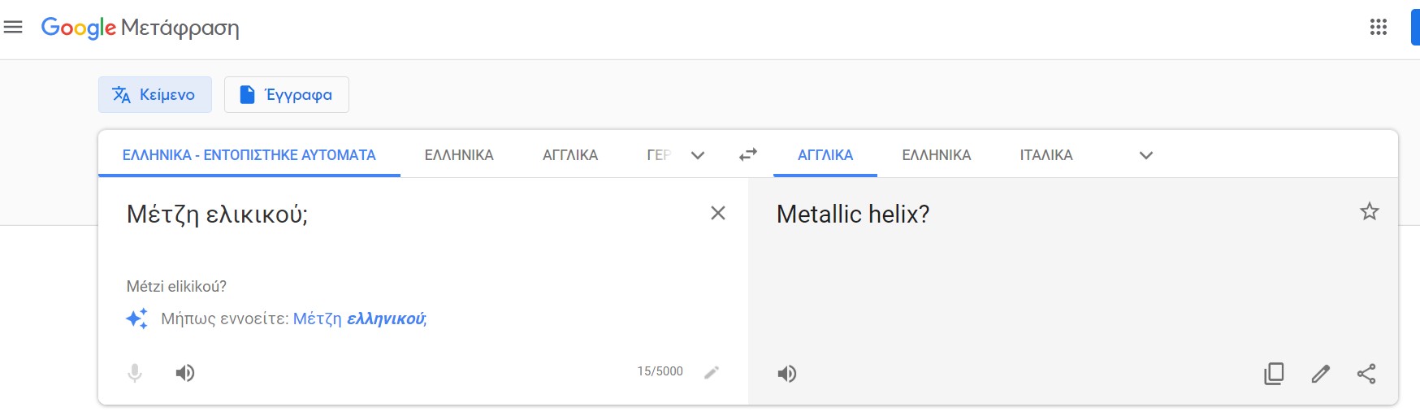Clear the source text

(718, 213)
